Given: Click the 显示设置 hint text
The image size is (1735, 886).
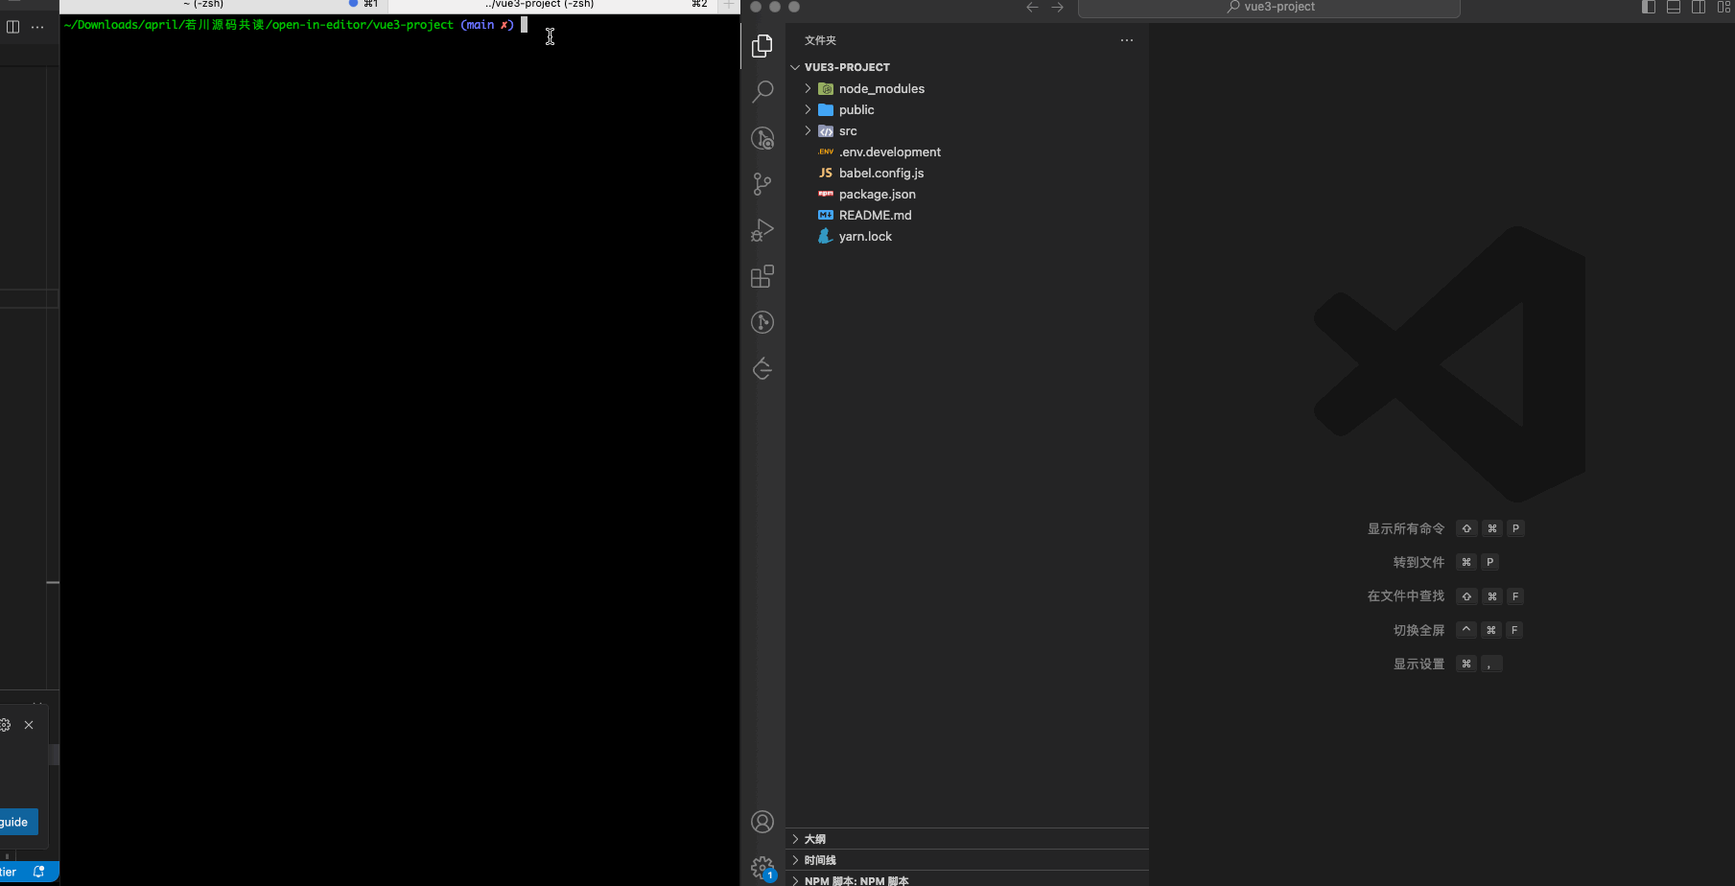Looking at the screenshot, I should point(1418,664).
